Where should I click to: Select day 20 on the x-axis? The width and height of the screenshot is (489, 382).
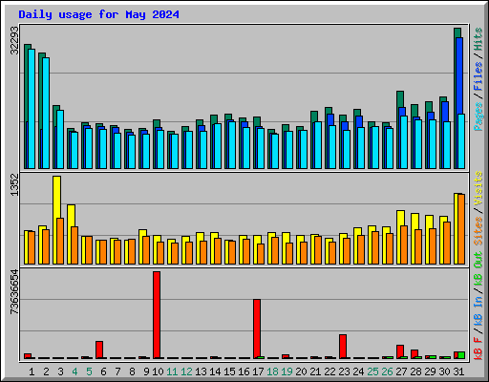(301, 371)
